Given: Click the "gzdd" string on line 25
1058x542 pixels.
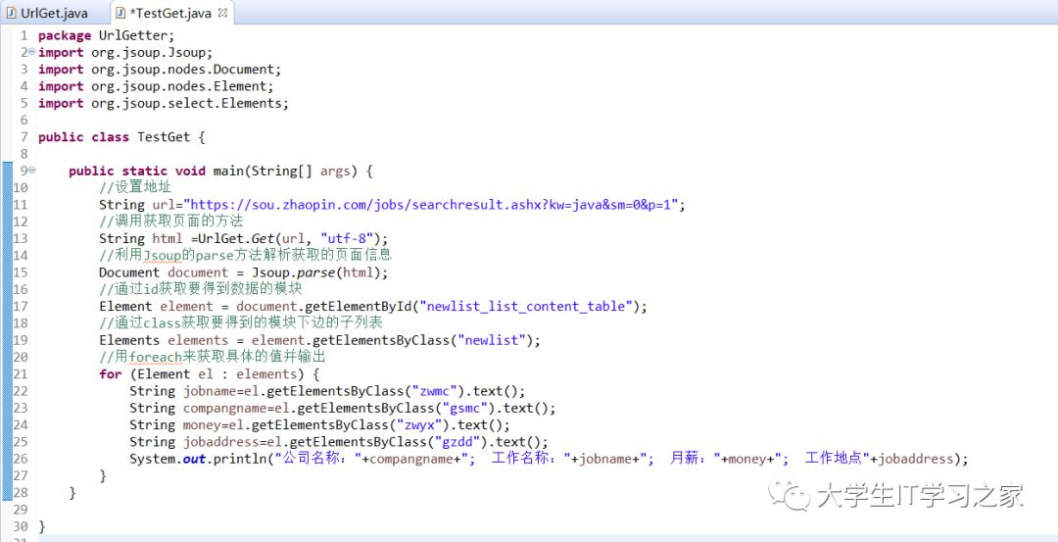Looking at the screenshot, I should pos(458,441).
